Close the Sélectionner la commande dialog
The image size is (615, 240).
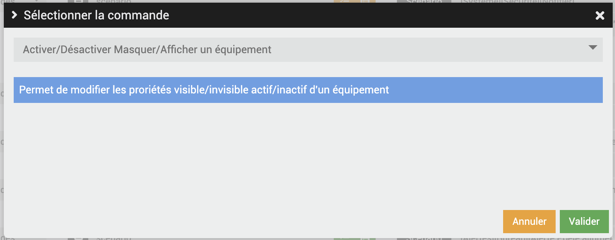pos(600,16)
